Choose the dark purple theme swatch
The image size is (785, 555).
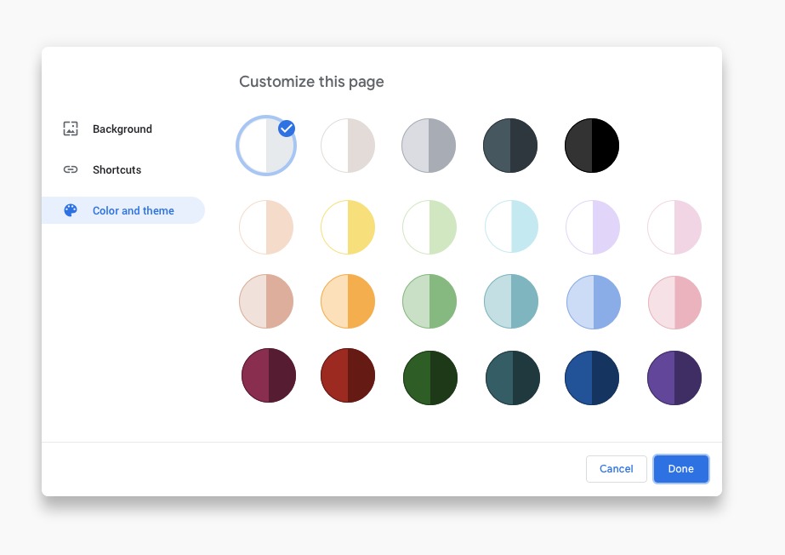click(674, 377)
